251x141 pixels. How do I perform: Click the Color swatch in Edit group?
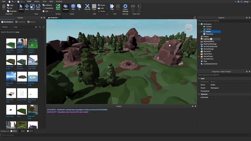(x=94, y=6)
